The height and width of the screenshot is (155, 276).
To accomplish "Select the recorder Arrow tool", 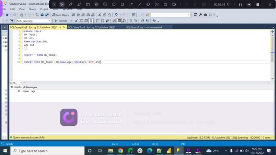I will click(x=131, y=5).
